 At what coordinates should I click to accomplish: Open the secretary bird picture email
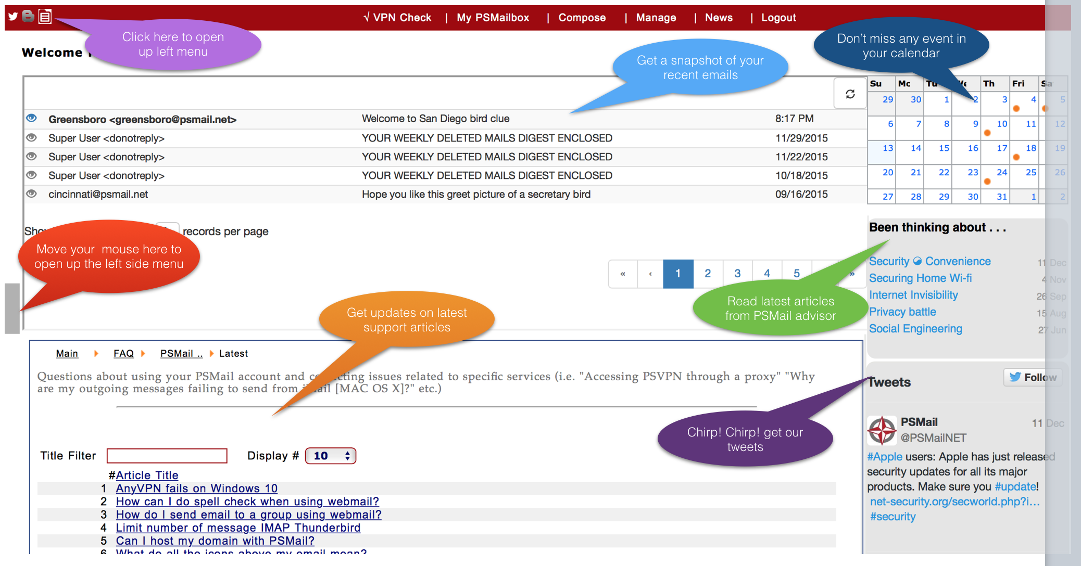[x=476, y=195]
